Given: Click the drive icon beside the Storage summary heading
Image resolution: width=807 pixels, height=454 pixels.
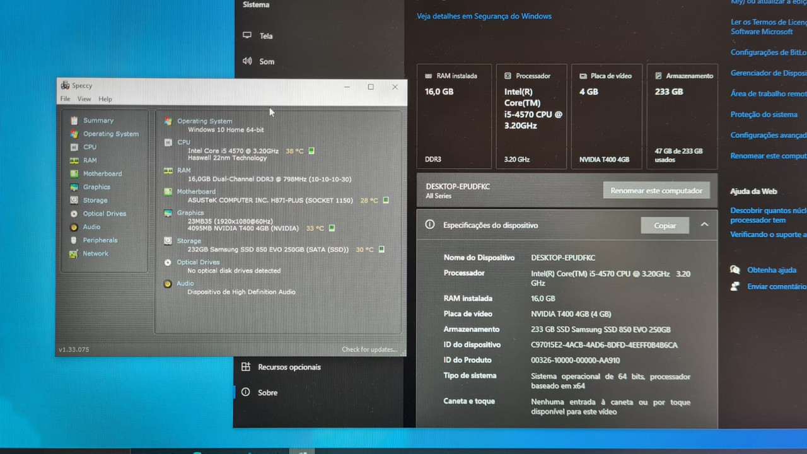Looking at the screenshot, I should click(x=168, y=241).
